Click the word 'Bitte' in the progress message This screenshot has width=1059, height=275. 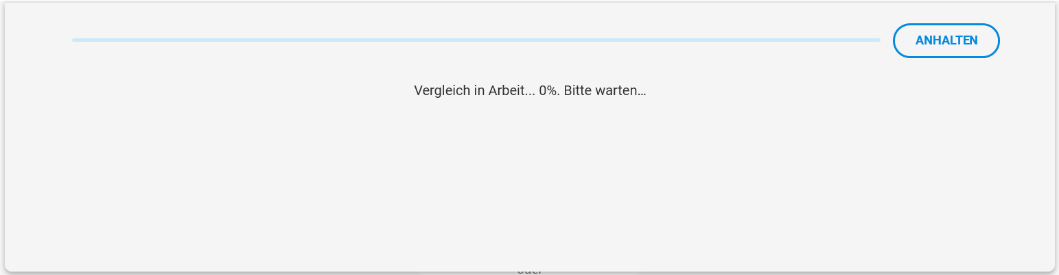[577, 90]
